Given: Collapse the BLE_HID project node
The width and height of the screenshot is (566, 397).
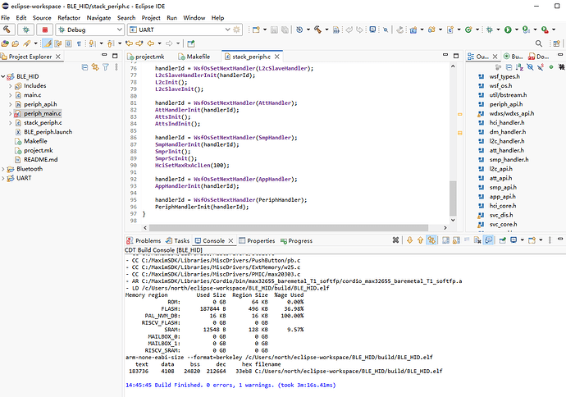Looking at the screenshot, I should 3,76.
